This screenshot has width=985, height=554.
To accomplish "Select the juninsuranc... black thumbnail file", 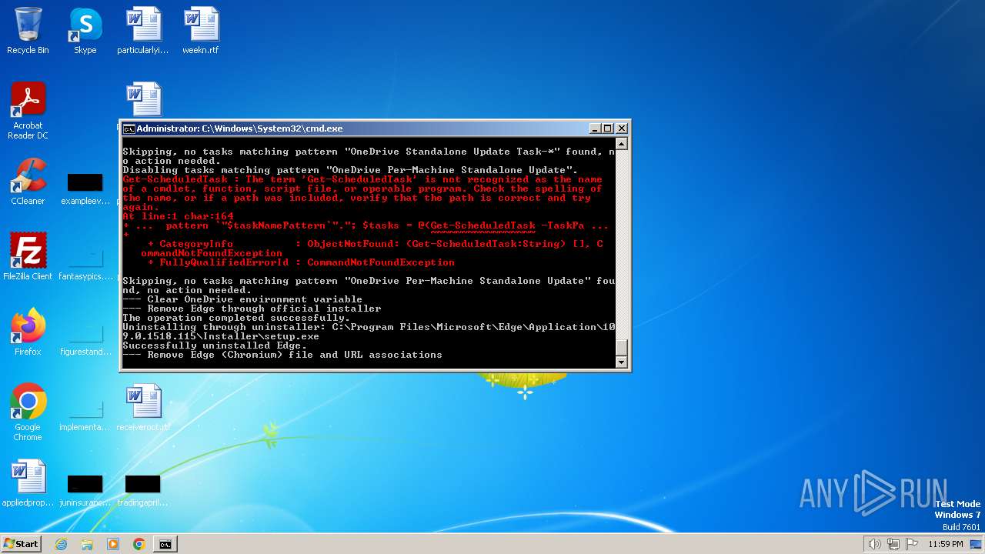I will (x=85, y=490).
